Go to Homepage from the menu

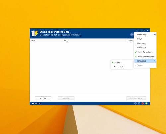[145, 43]
